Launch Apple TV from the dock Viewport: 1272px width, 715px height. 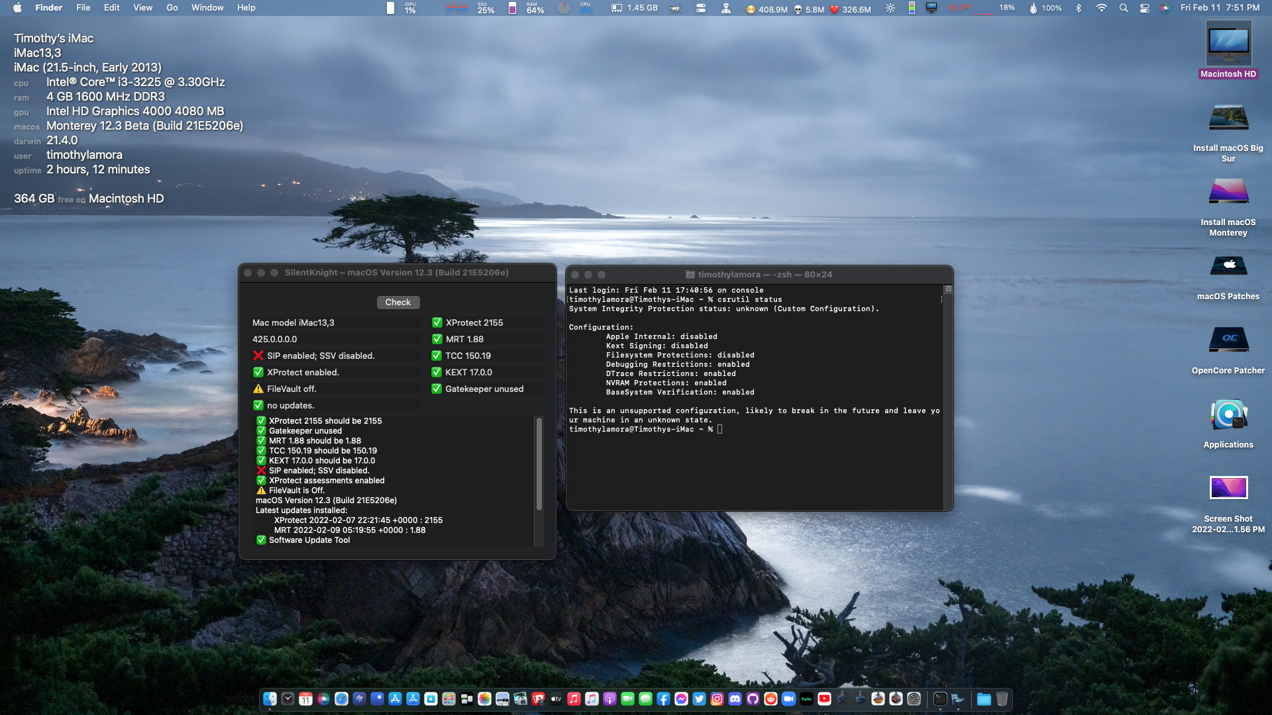556,698
